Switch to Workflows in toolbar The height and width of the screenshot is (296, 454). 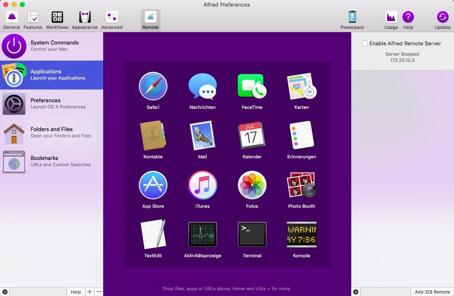(57, 20)
